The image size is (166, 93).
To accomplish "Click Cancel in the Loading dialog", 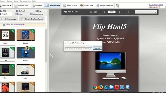I will tap(98, 48).
